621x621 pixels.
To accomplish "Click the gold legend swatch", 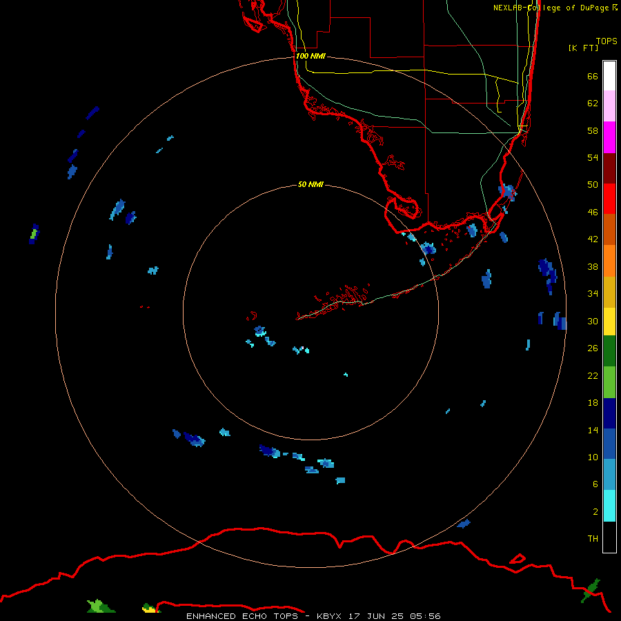I will 609,292.
